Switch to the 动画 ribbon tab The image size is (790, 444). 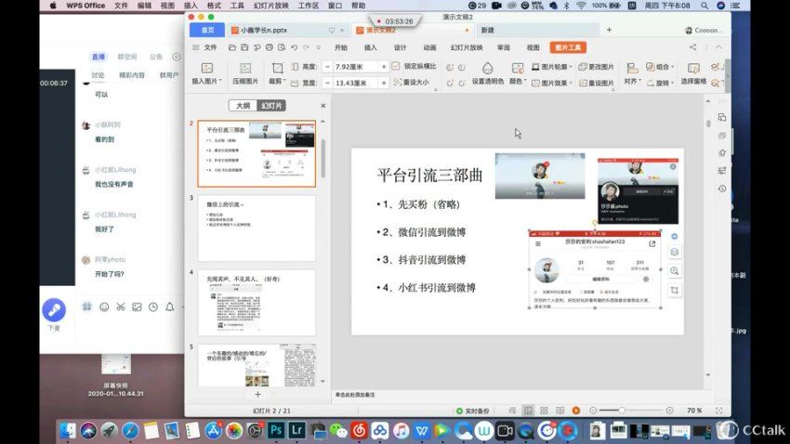[x=429, y=47]
